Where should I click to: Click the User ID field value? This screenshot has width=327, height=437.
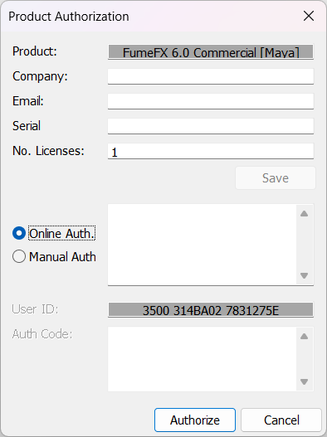211,309
